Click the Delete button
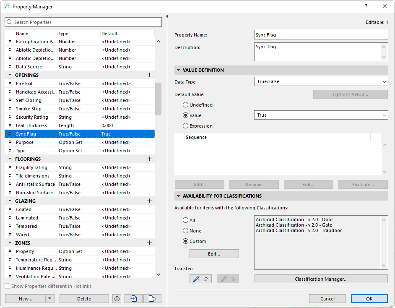395x308 pixels. tap(84, 299)
